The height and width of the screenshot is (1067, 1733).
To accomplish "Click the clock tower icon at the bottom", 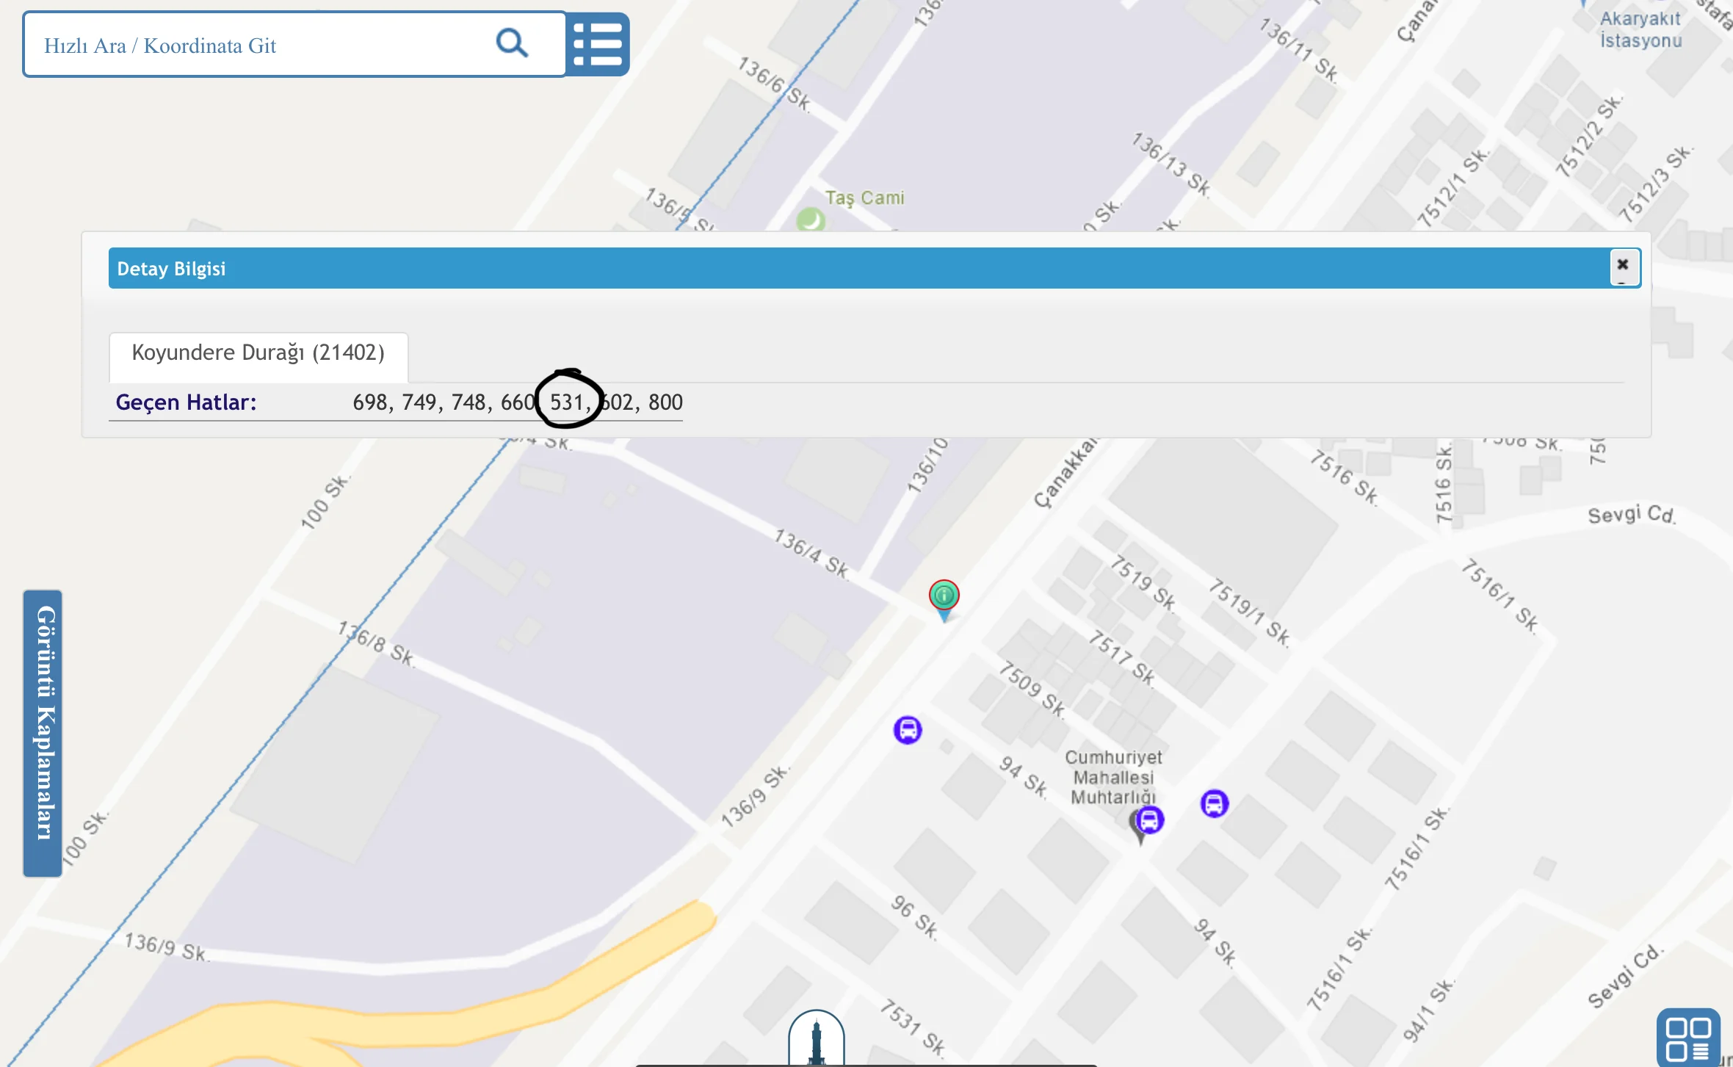I will coord(817,1041).
